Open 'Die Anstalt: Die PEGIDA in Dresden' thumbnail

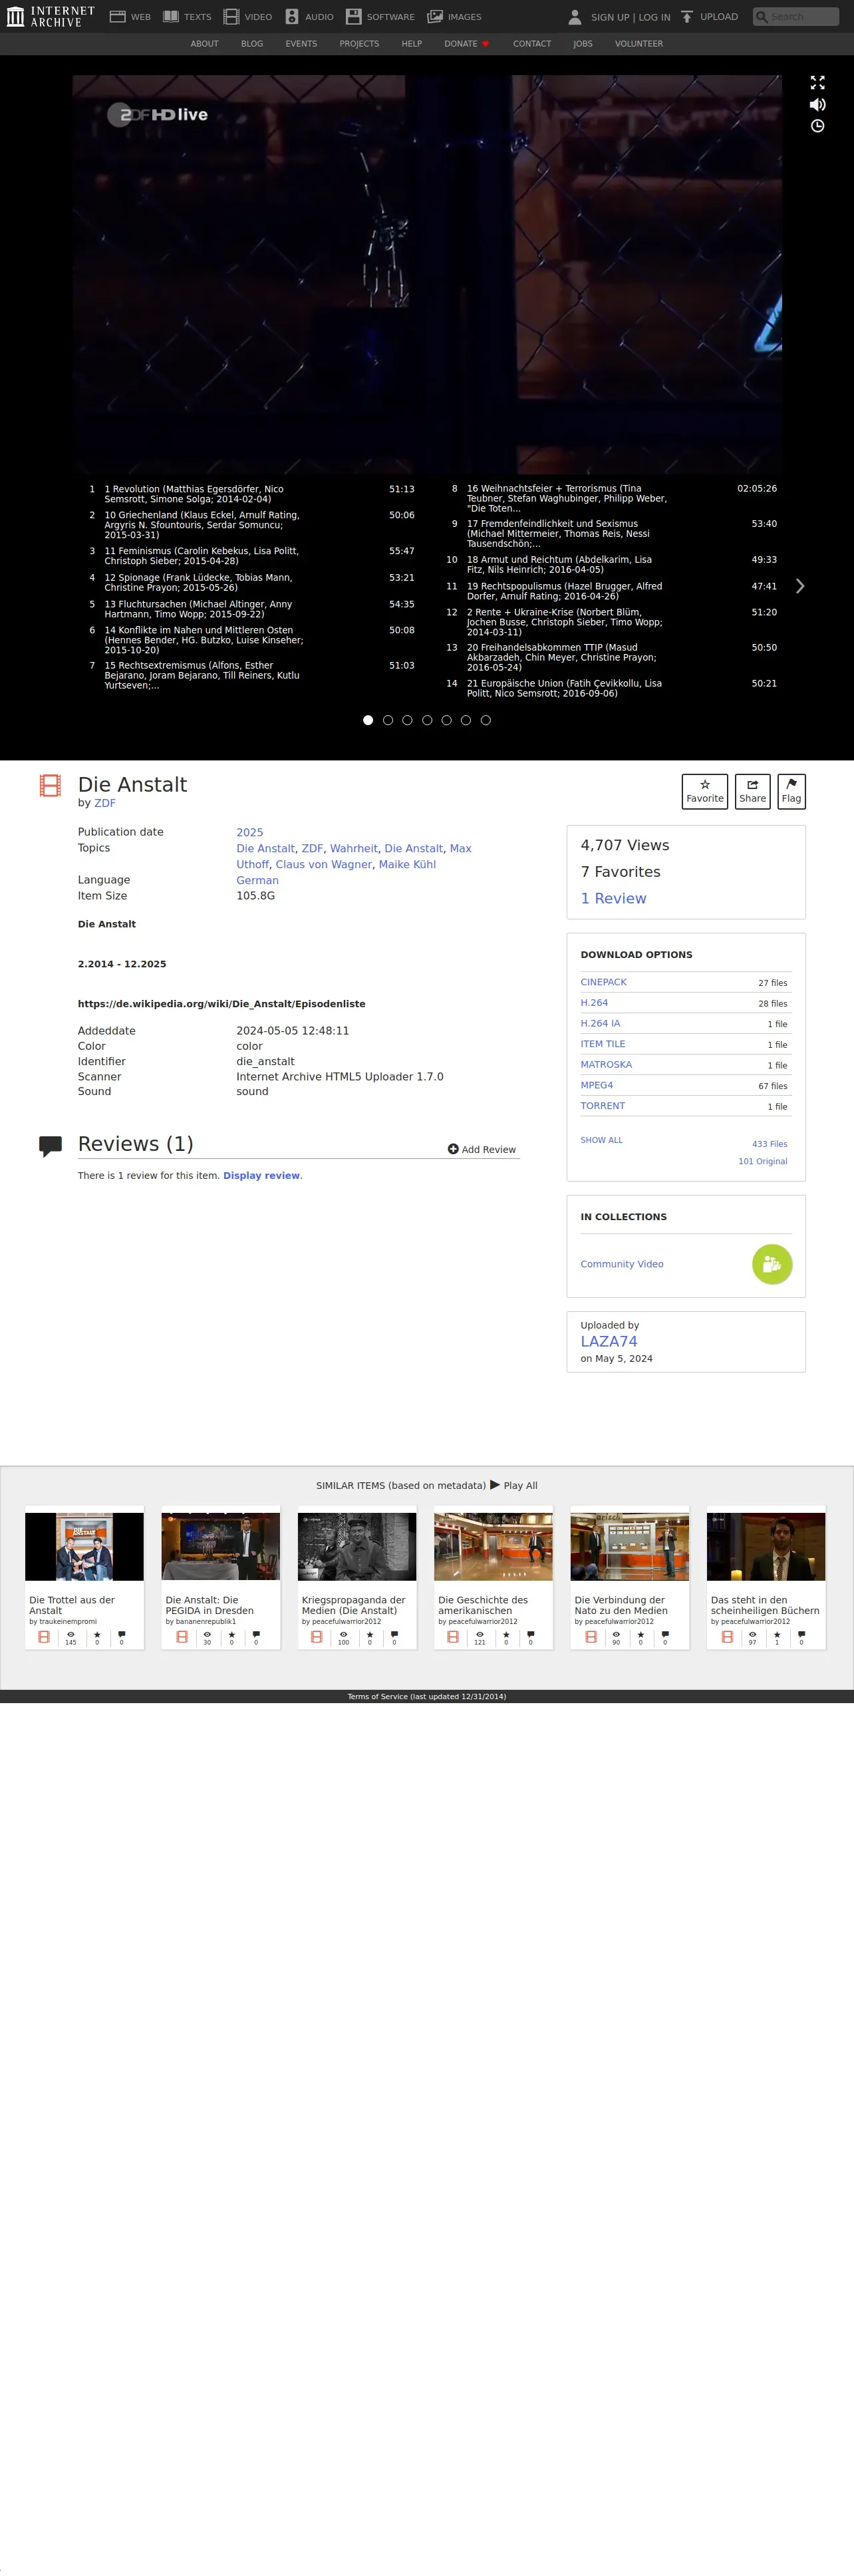[x=221, y=1547]
